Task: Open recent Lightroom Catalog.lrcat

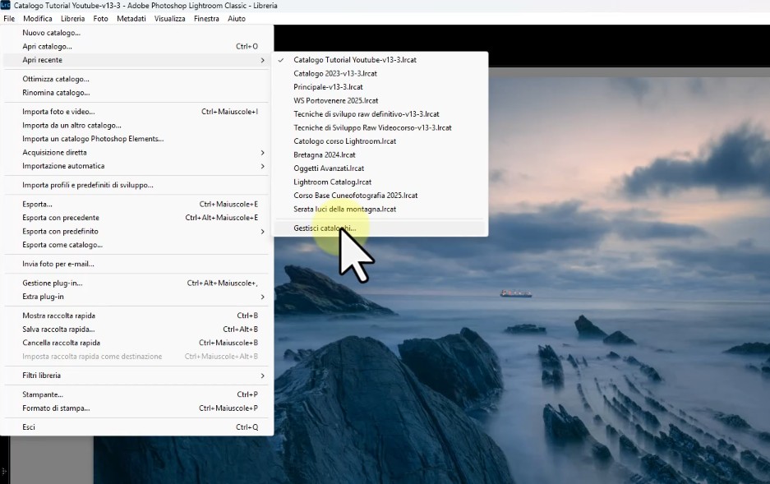Action: [x=380, y=182]
